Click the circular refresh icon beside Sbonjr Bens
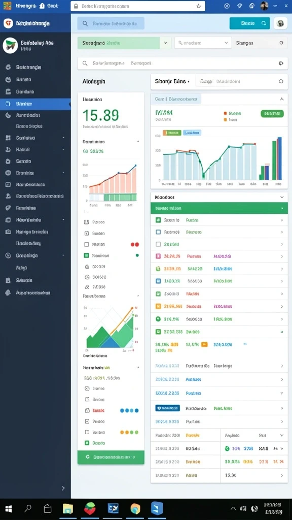The height and width of the screenshot is (520, 292). click(x=281, y=81)
